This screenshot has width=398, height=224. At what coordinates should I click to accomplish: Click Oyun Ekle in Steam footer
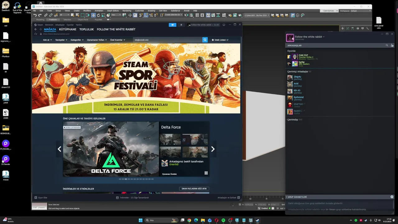point(41,198)
